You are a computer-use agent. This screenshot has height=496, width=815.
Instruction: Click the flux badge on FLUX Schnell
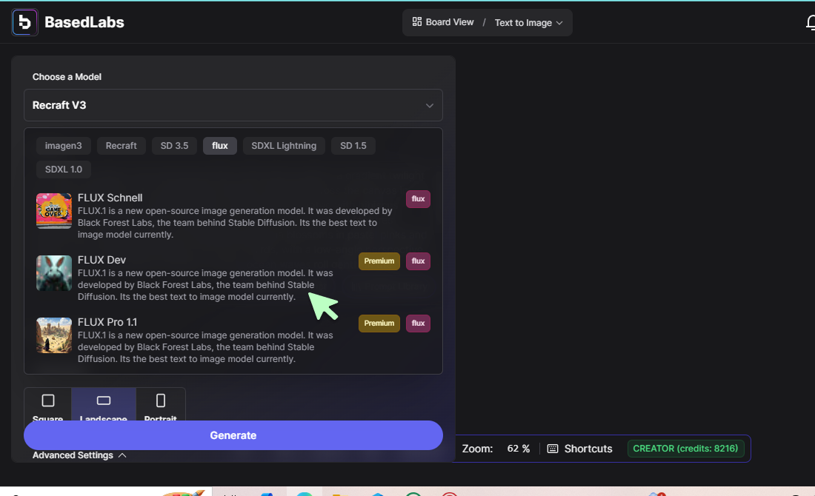pos(418,199)
